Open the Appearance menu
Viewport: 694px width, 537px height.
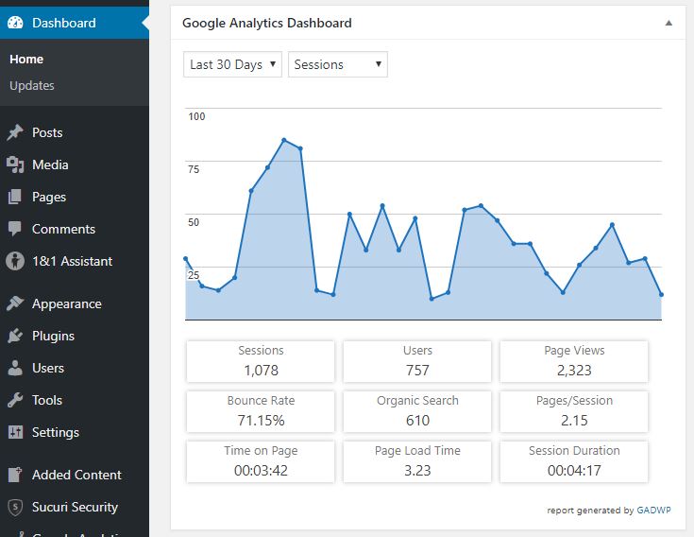coord(75,303)
